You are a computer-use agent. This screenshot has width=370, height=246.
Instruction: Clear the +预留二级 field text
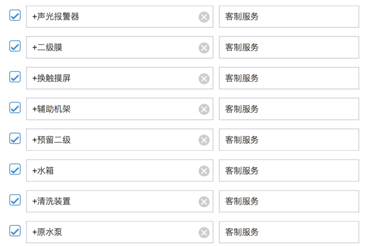tap(204, 140)
